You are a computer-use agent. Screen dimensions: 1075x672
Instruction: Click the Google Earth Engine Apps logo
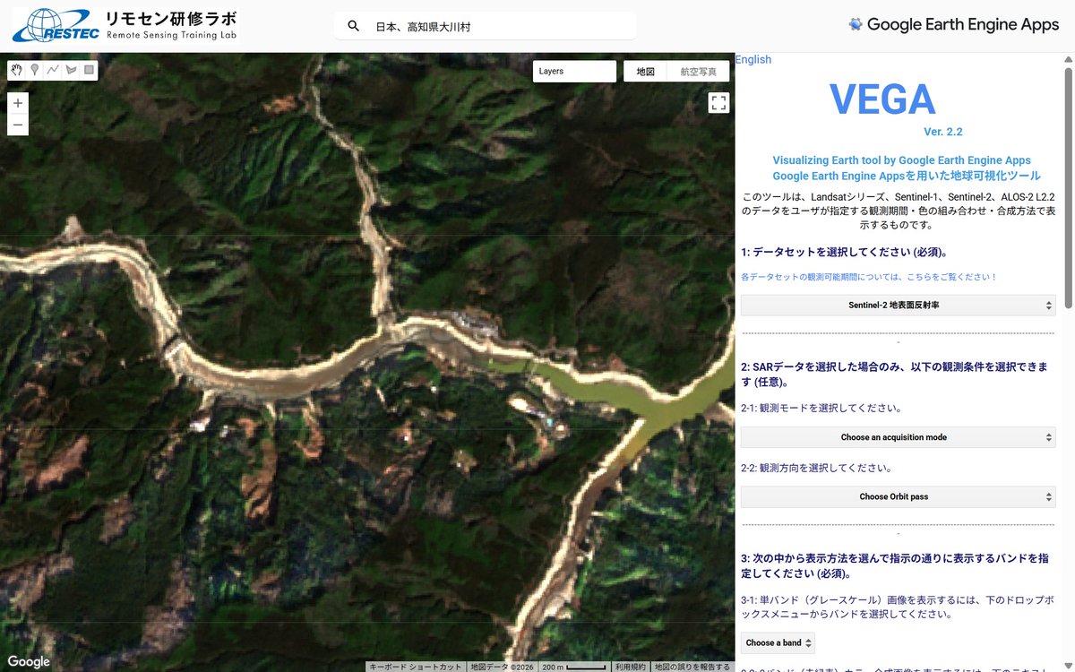[953, 24]
